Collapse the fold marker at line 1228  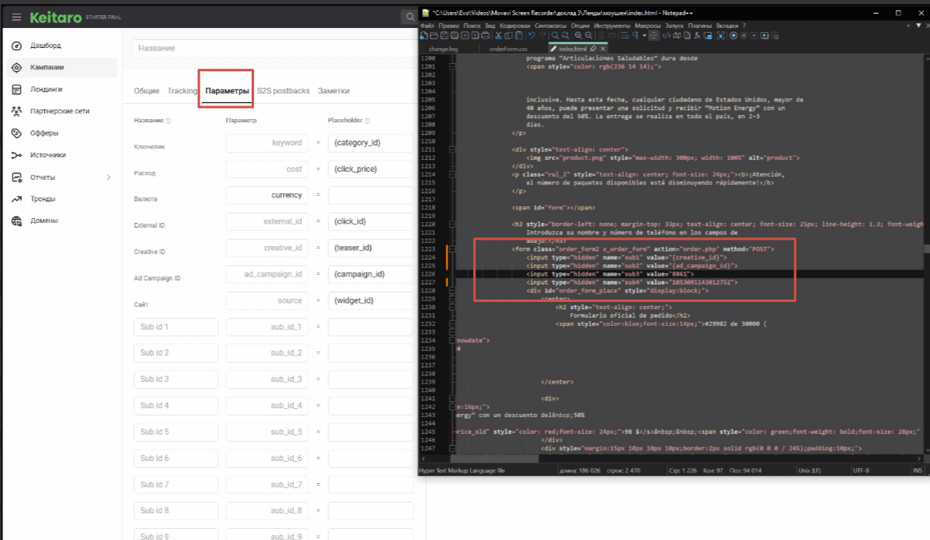452,291
